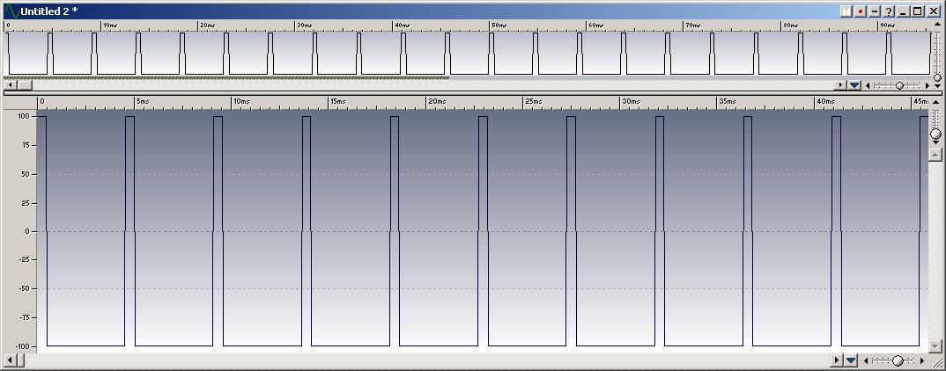Image resolution: width=946 pixels, height=371 pixels.
Task: Minimize the Untitled 2 window
Action: point(903,11)
